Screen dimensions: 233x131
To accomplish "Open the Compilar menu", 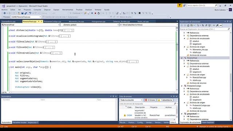I will (37, 10).
